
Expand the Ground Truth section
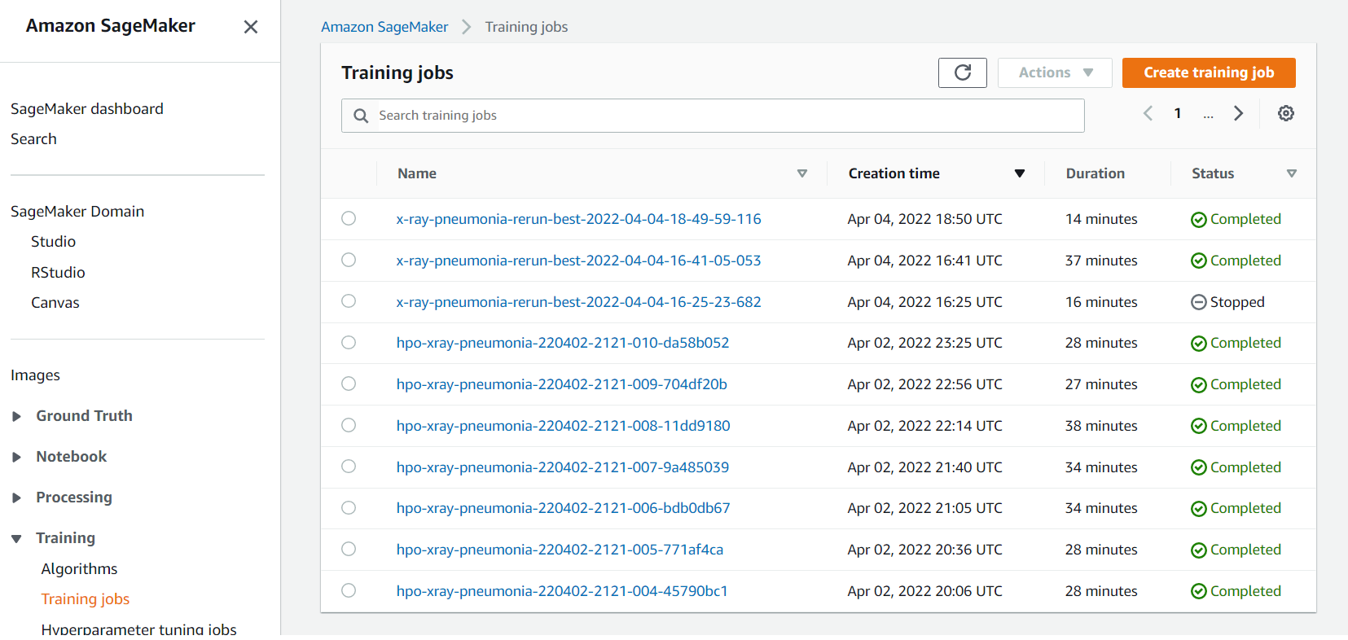tap(16, 416)
